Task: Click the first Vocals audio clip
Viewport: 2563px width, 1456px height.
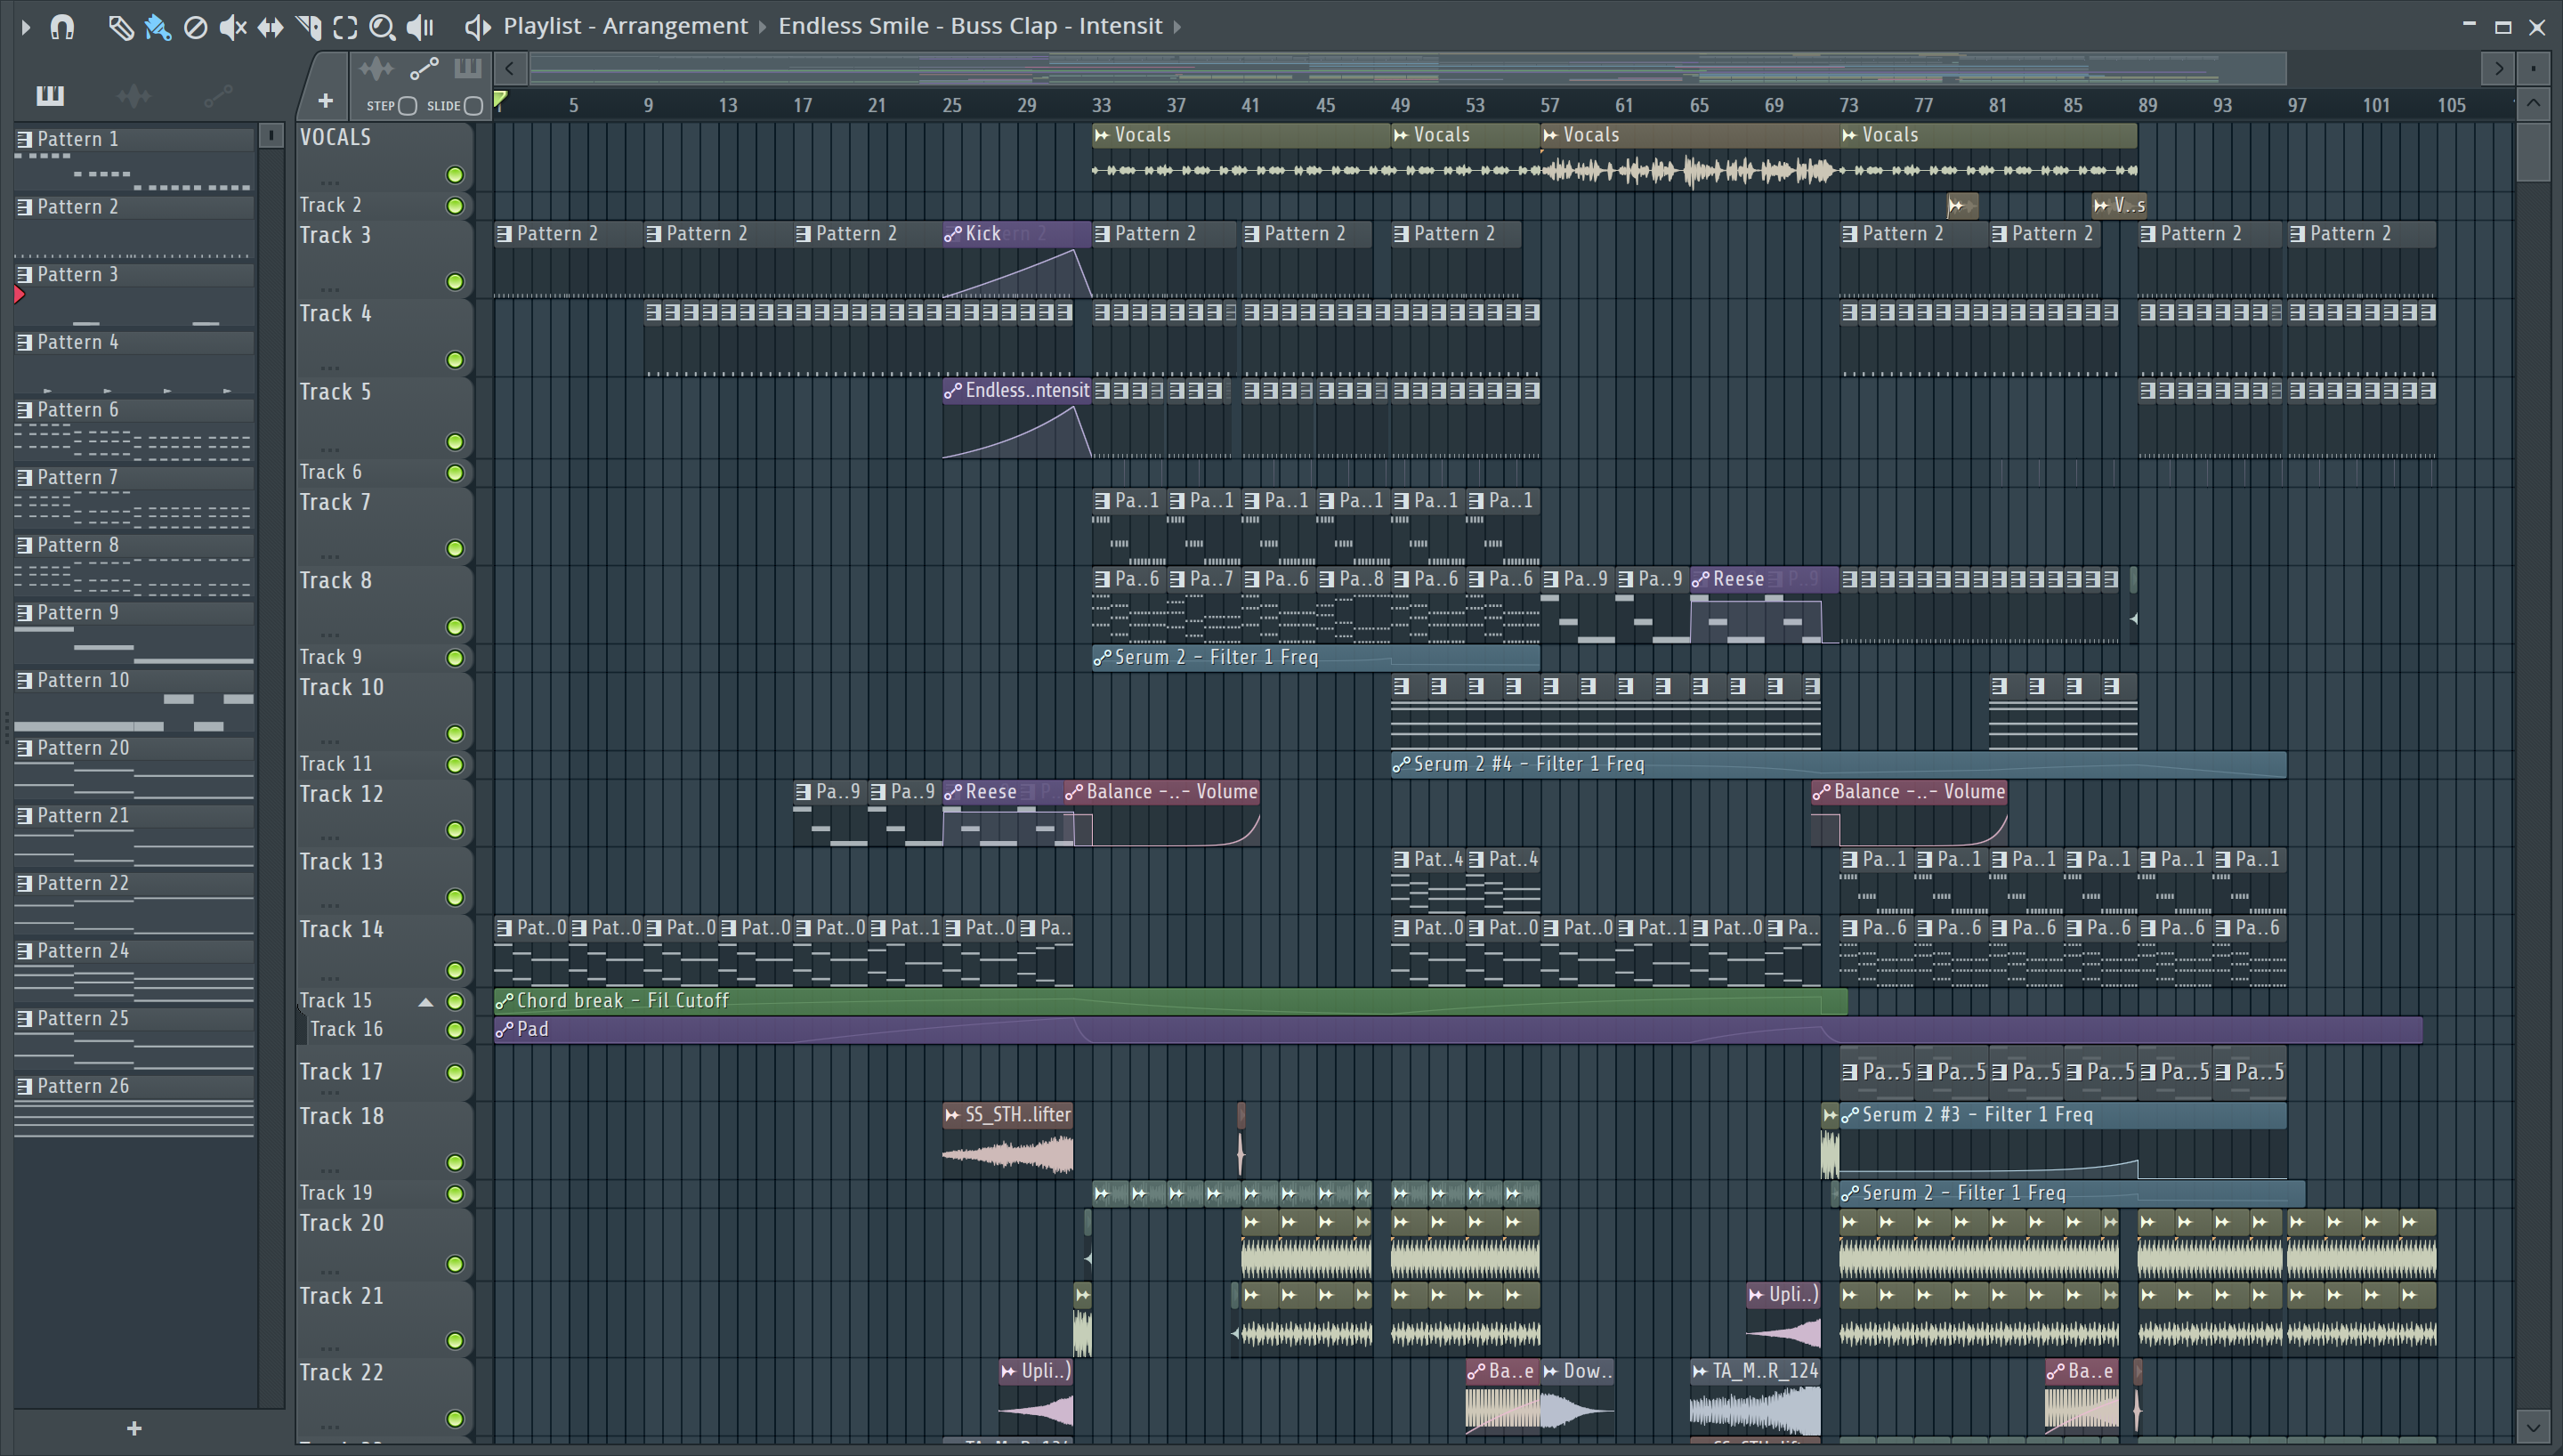Action: click(1241, 155)
